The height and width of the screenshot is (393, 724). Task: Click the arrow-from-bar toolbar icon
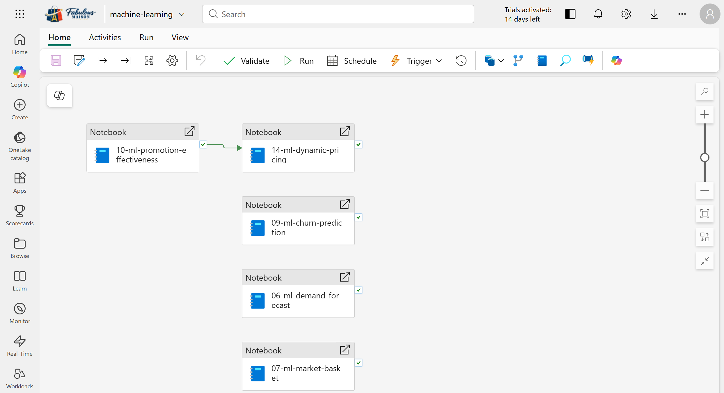[102, 61]
